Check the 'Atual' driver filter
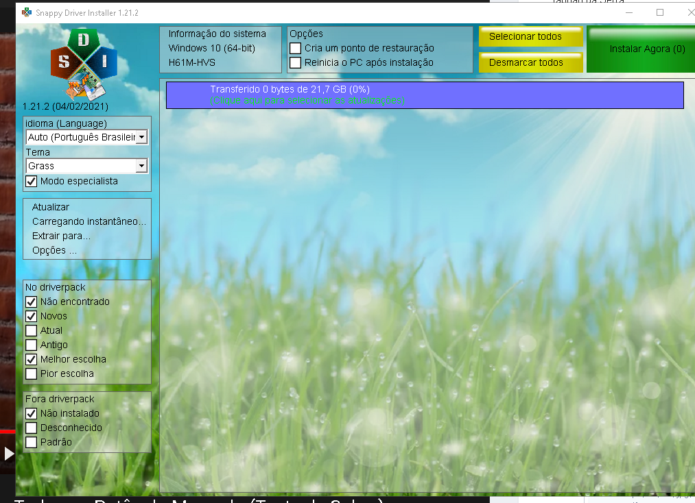Viewport: 695px width, 503px height. click(31, 331)
